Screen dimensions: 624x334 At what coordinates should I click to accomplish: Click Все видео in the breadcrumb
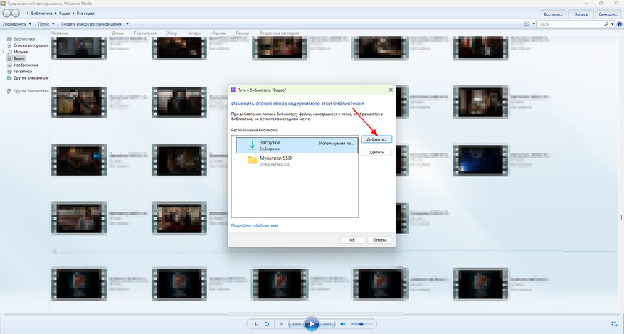tap(85, 14)
